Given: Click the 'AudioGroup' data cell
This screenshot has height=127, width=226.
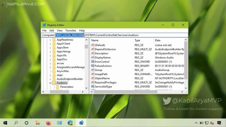Looking at the screenshot, I should 162,70.
